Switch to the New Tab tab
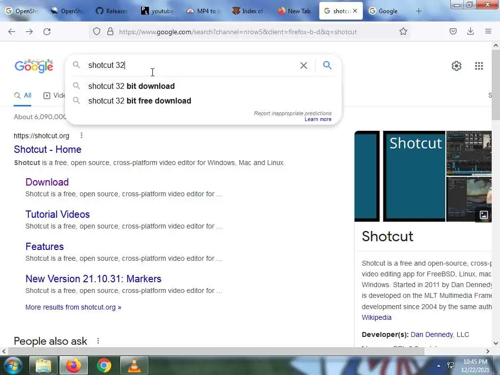Viewport: 500px width, 375px height. (294, 11)
